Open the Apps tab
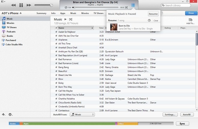198x129 pixels. 63,13
